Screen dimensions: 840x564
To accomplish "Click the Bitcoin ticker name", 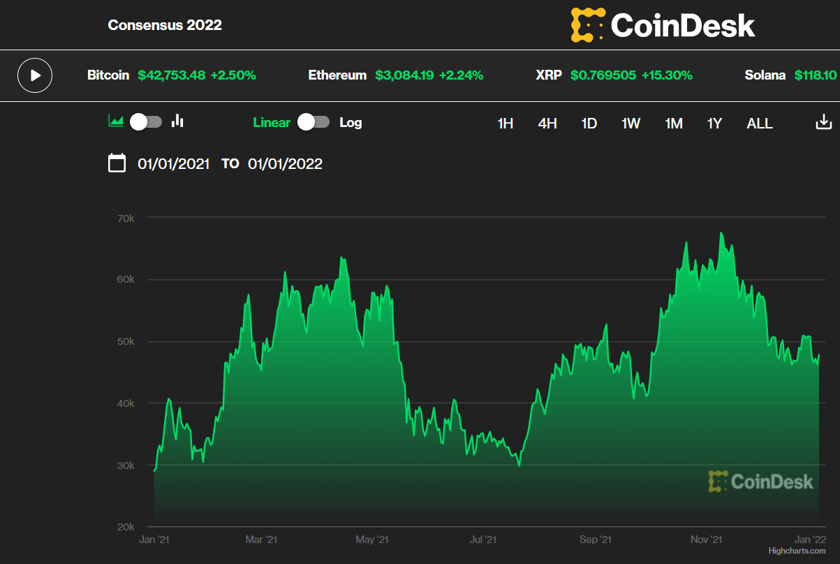I will (108, 75).
